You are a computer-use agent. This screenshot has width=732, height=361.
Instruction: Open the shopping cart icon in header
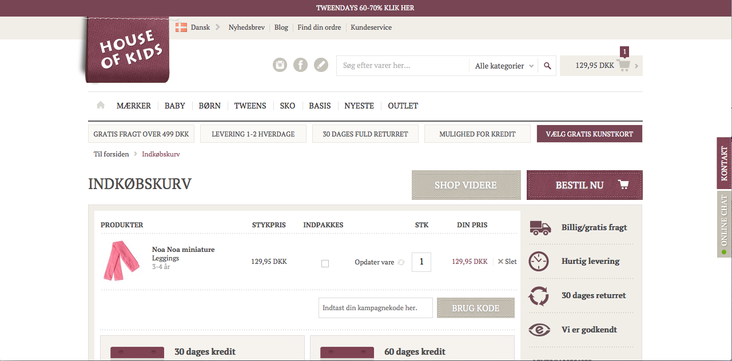[x=623, y=66]
